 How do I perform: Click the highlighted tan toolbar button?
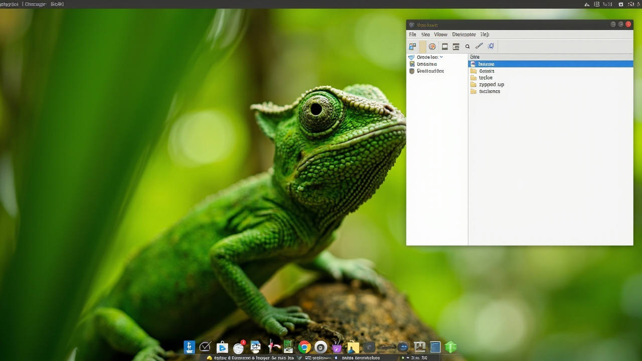[x=422, y=47]
